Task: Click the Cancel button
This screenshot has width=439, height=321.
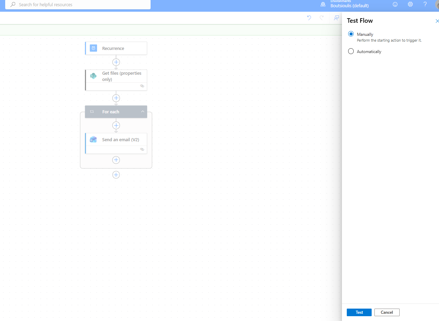Action: click(x=386, y=312)
